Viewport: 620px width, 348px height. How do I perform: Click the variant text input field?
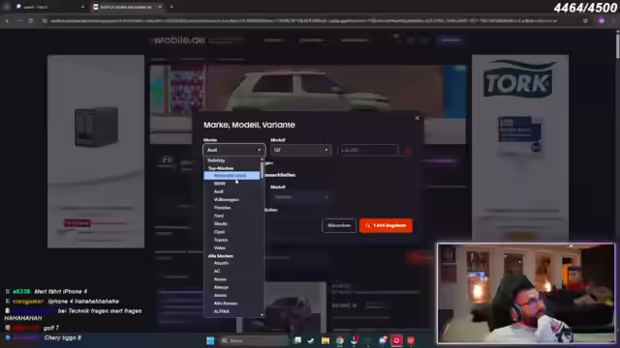click(368, 150)
